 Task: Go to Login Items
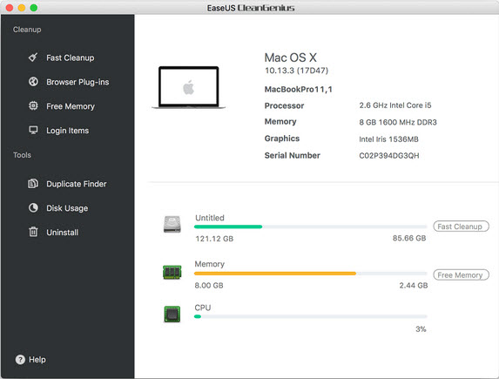tap(67, 131)
